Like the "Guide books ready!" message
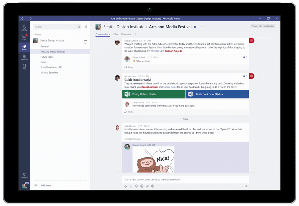This screenshot has width=299, height=206. tap(244, 76)
